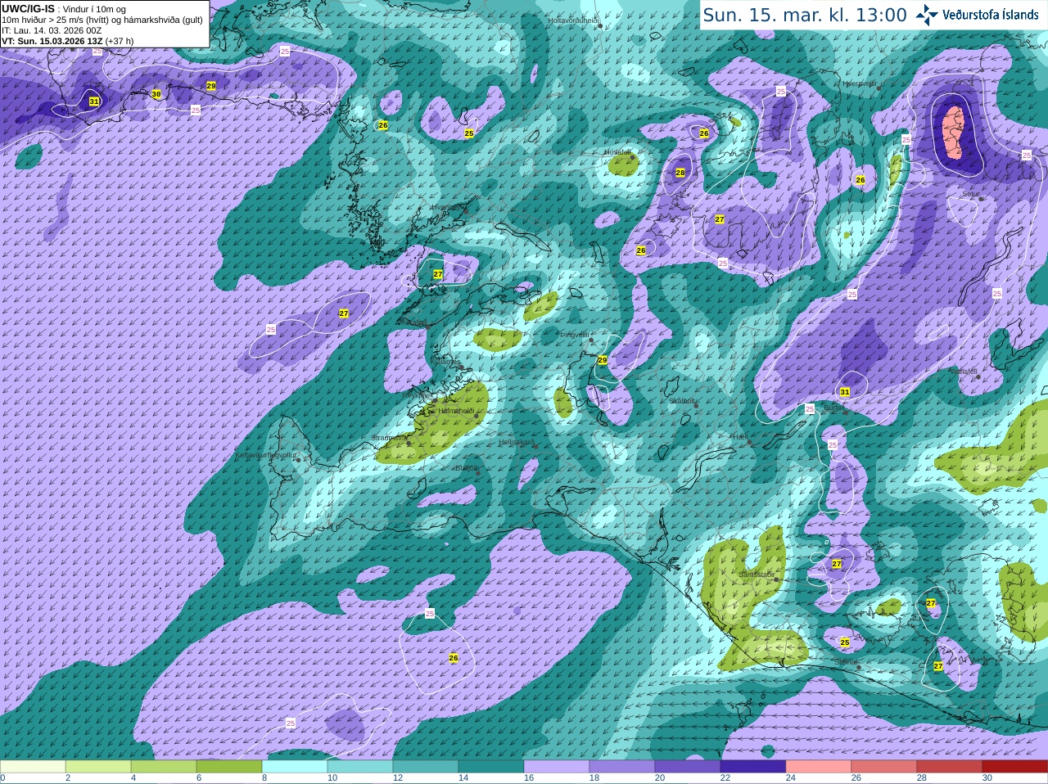Click the Setur station label
The height and width of the screenshot is (784, 1048).
(970, 195)
